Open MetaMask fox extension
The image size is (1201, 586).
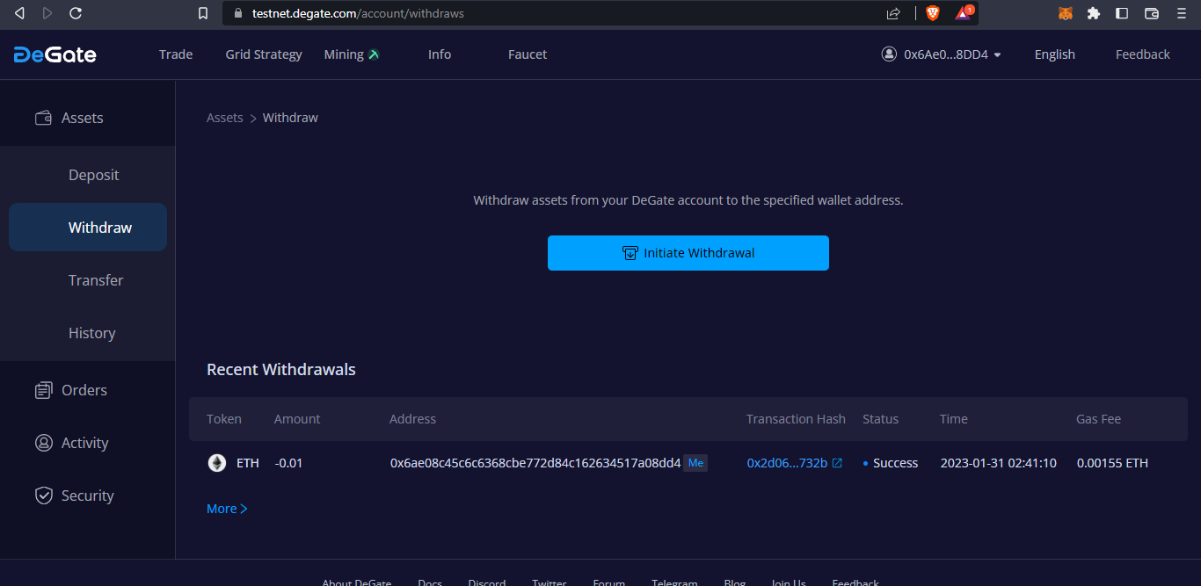[x=1066, y=13]
